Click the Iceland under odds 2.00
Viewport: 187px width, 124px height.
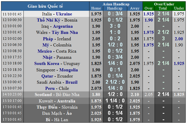tap(179, 39)
